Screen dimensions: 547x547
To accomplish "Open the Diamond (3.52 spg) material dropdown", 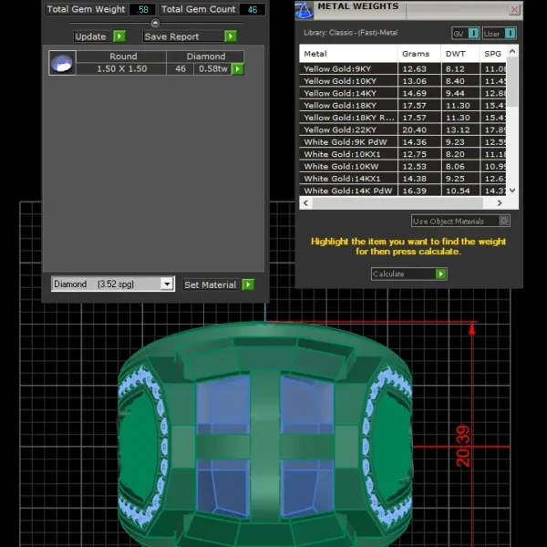I will (167, 284).
